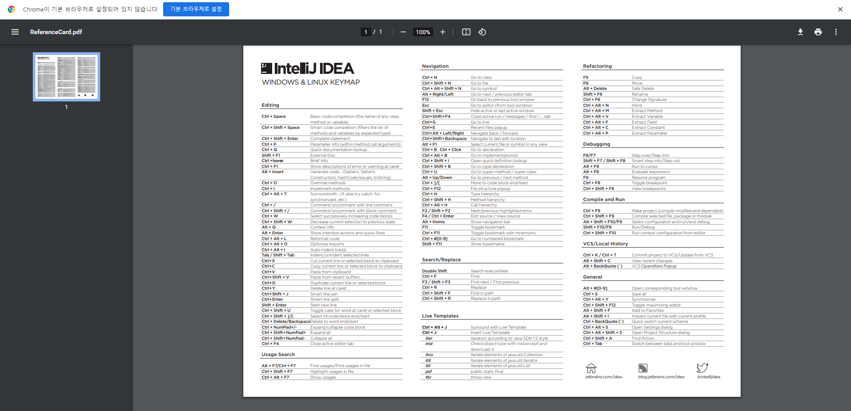Click the IntelliJ IDEA logo
Screen dimensions: 851x411
tap(308, 68)
